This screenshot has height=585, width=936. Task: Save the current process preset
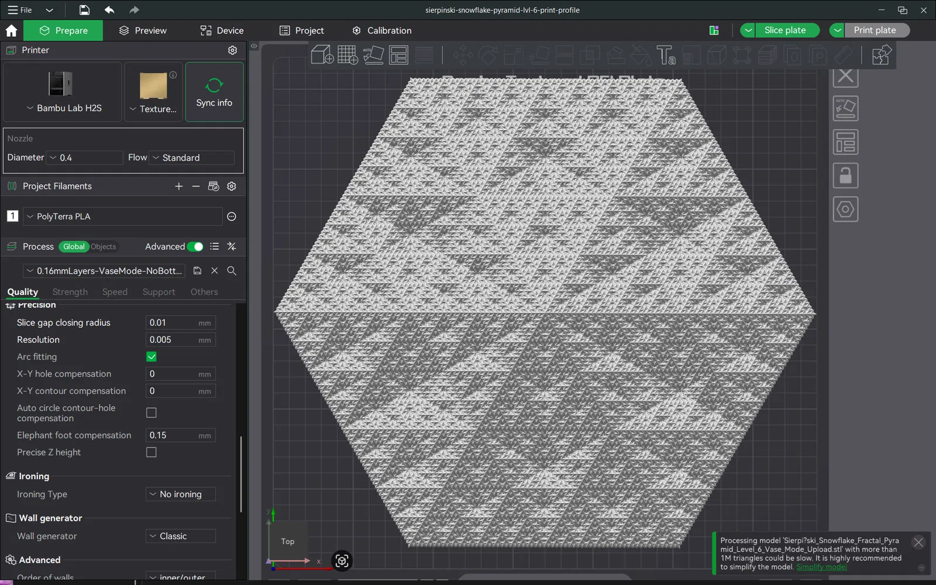(198, 271)
